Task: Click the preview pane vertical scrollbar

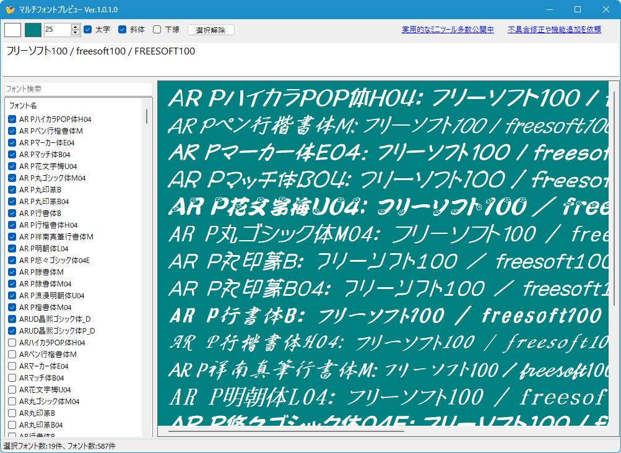Action: coord(614,198)
